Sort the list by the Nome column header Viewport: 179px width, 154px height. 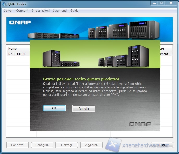[13, 49]
